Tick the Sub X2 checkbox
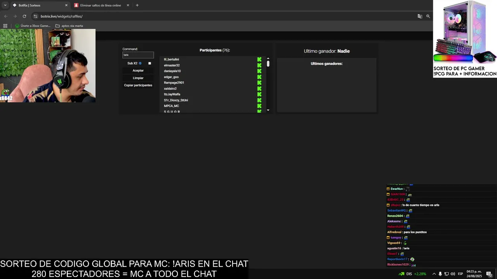The width and height of the screenshot is (497, 279). (x=149, y=63)
